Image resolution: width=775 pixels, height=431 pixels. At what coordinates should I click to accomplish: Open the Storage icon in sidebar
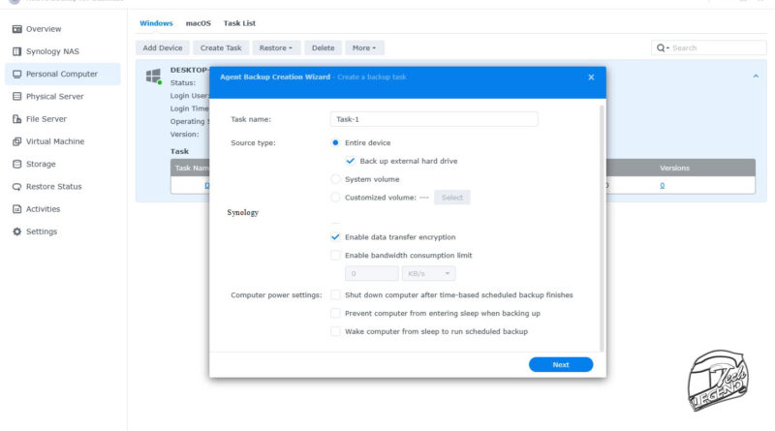tap(16, 164)
